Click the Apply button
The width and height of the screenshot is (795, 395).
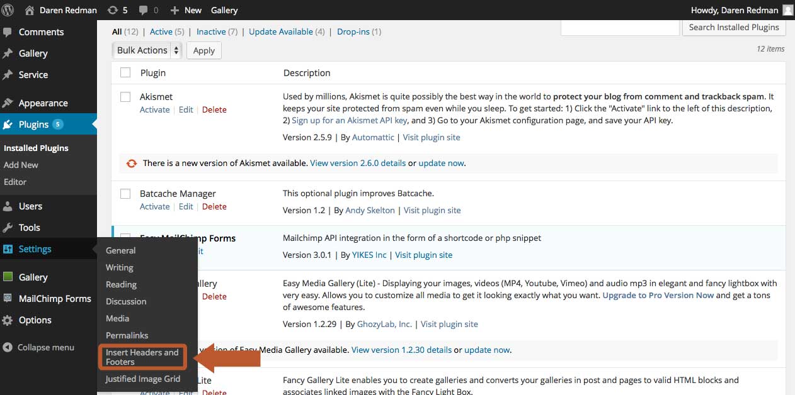[x=204, y=50]
